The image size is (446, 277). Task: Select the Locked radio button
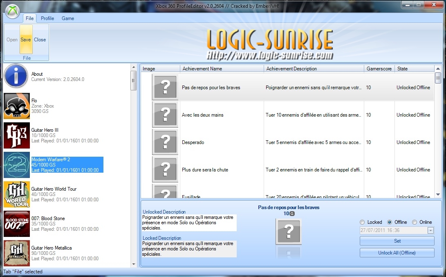pyautogui.click(x=362, y=222)
